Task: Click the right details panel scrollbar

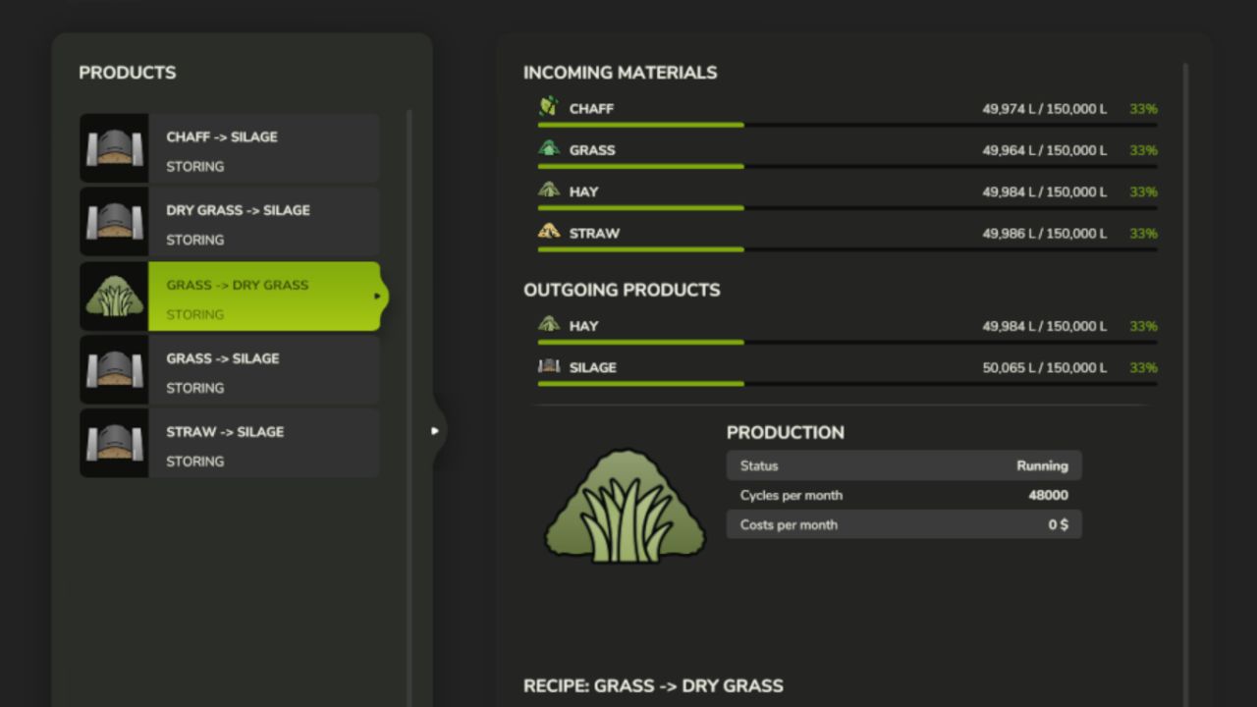Action: pos(1185,295)
